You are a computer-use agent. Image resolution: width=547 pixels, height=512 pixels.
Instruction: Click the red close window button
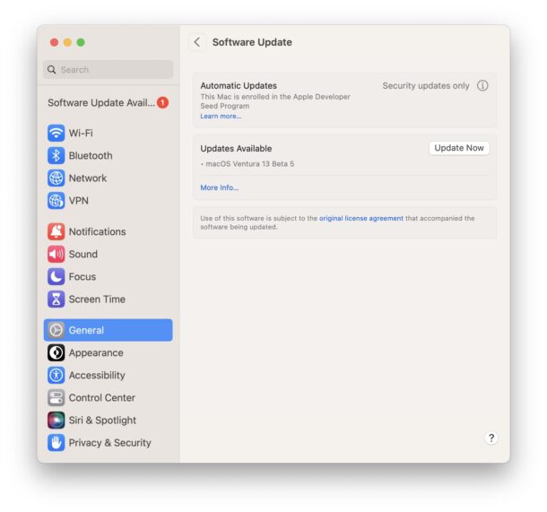point(54,42)
